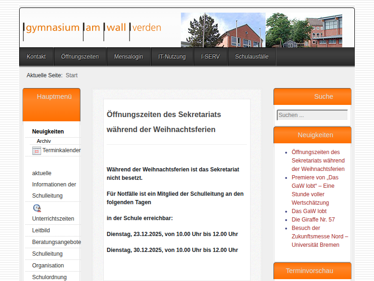Open the Die Giraffe Nr. 57 news link
Viewport: 374px width, 281px height.
pos(313,220)
